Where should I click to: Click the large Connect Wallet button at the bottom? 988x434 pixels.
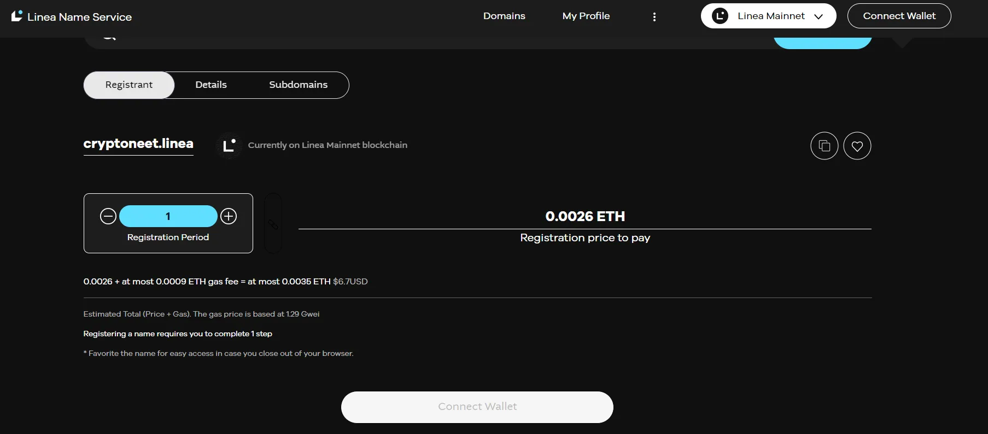pyautogui.click(x=477, y=407)
